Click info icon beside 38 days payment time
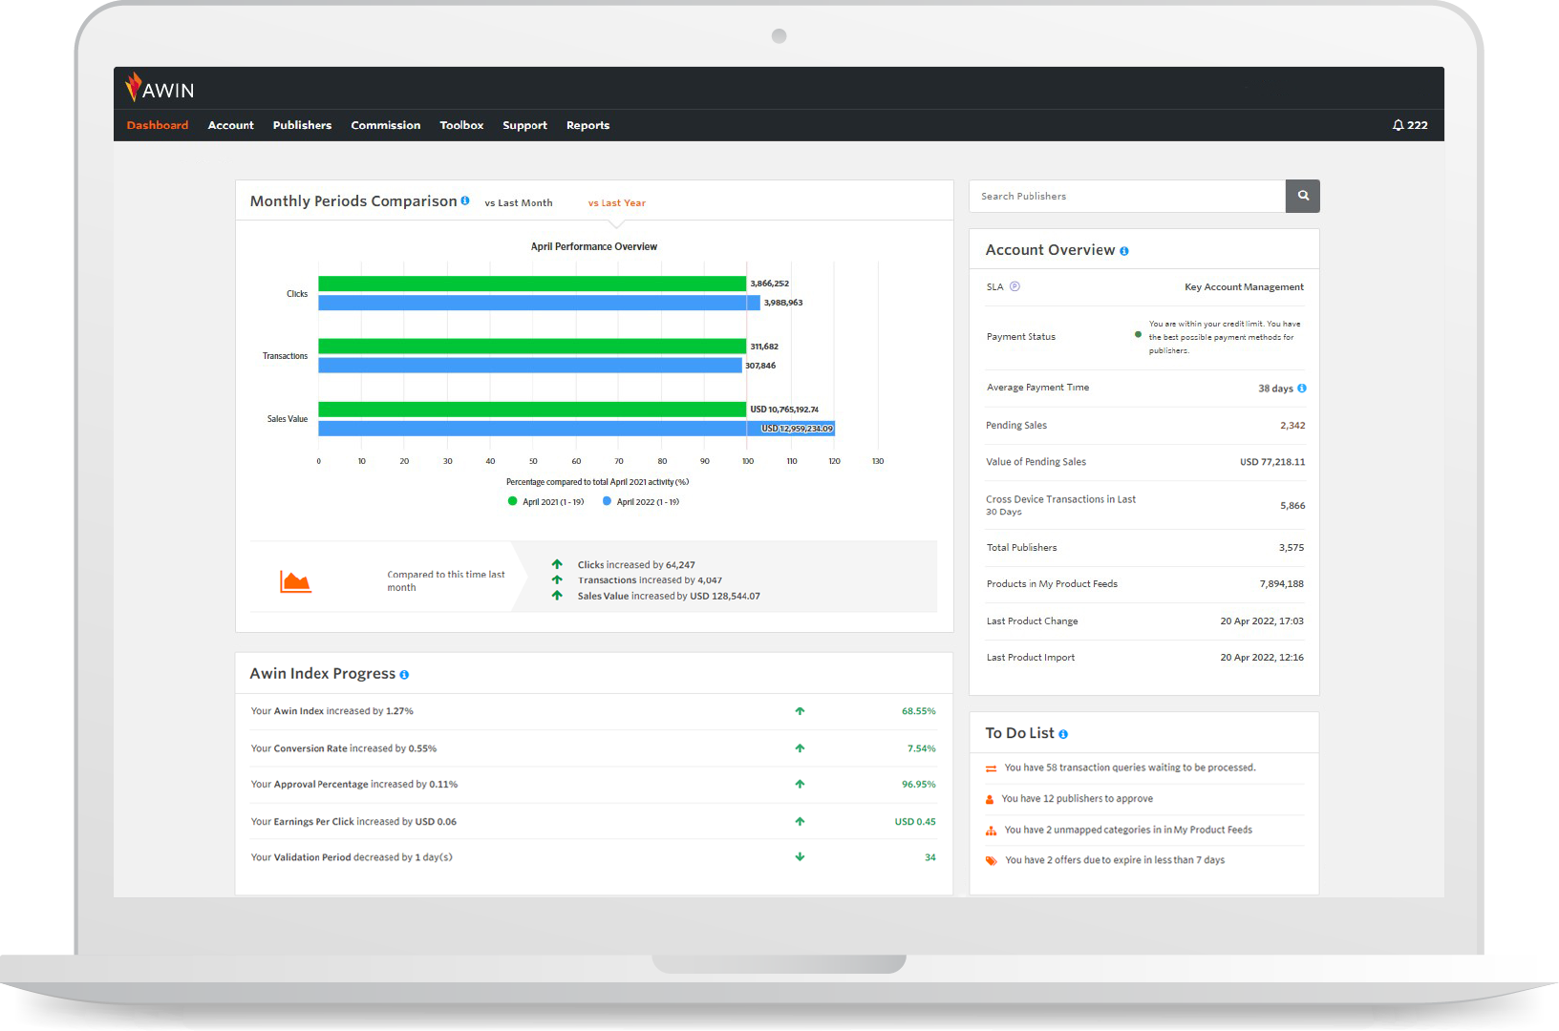Screen dimensions: 1559x1031 click(x=1302, y=389)
